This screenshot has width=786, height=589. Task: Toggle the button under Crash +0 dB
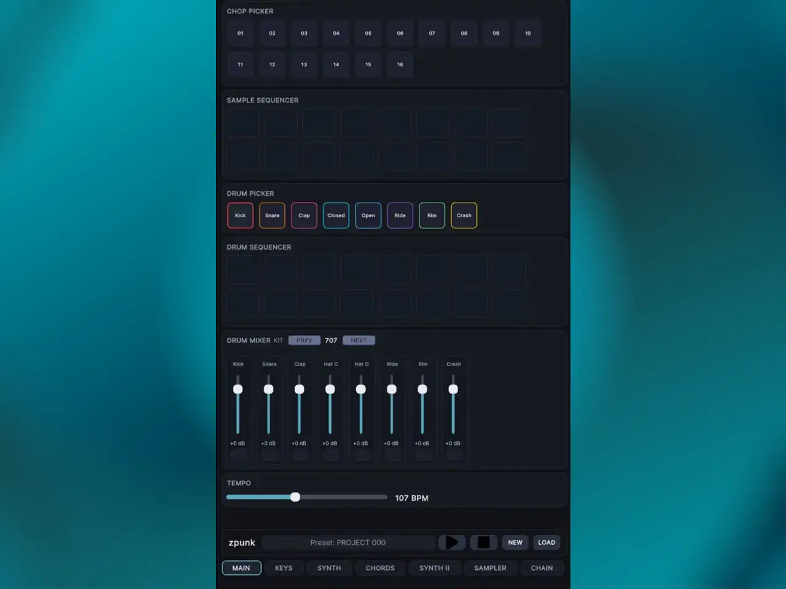point(454,455)
